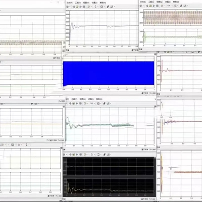Expand measurements dropdown in black-background scope toolbar
Viewport: 202px width, 202px height.
click(111, 155)
